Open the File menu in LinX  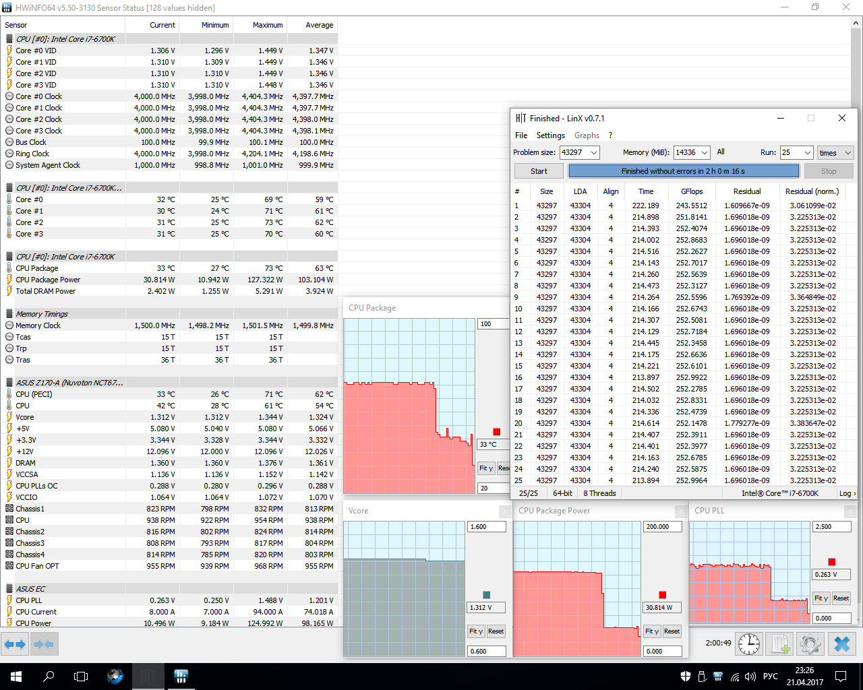click(x=521, y=135)
